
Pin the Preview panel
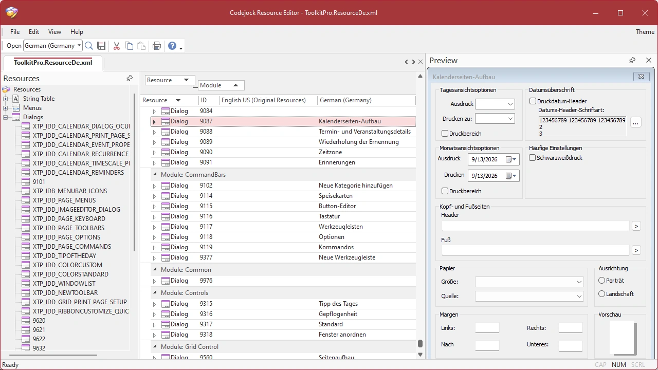pyautogui.click(x=632, y=60)
